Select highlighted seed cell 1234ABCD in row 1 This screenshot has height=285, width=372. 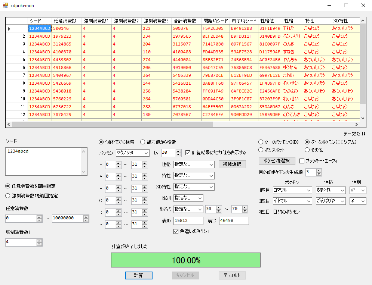[40, 28]
